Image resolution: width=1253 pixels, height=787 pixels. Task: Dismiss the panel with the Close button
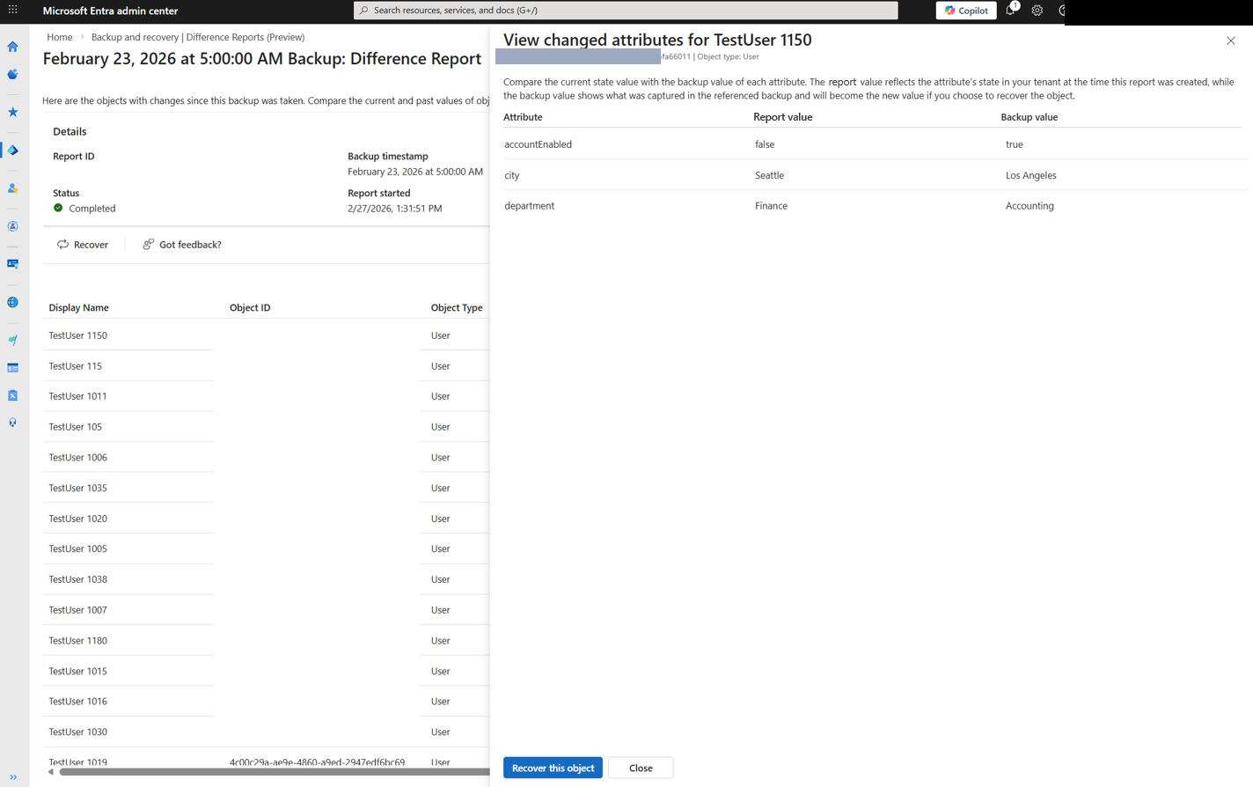pos(641,767)
